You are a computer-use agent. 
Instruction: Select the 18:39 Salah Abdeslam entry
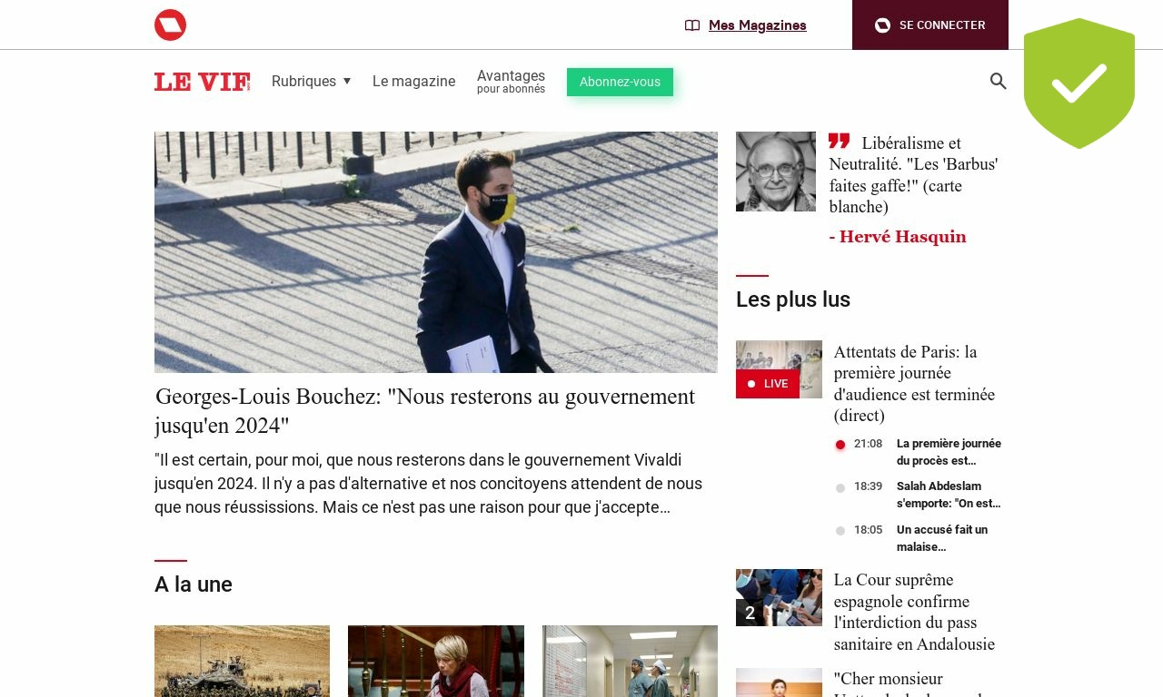(x=919, y=495)
